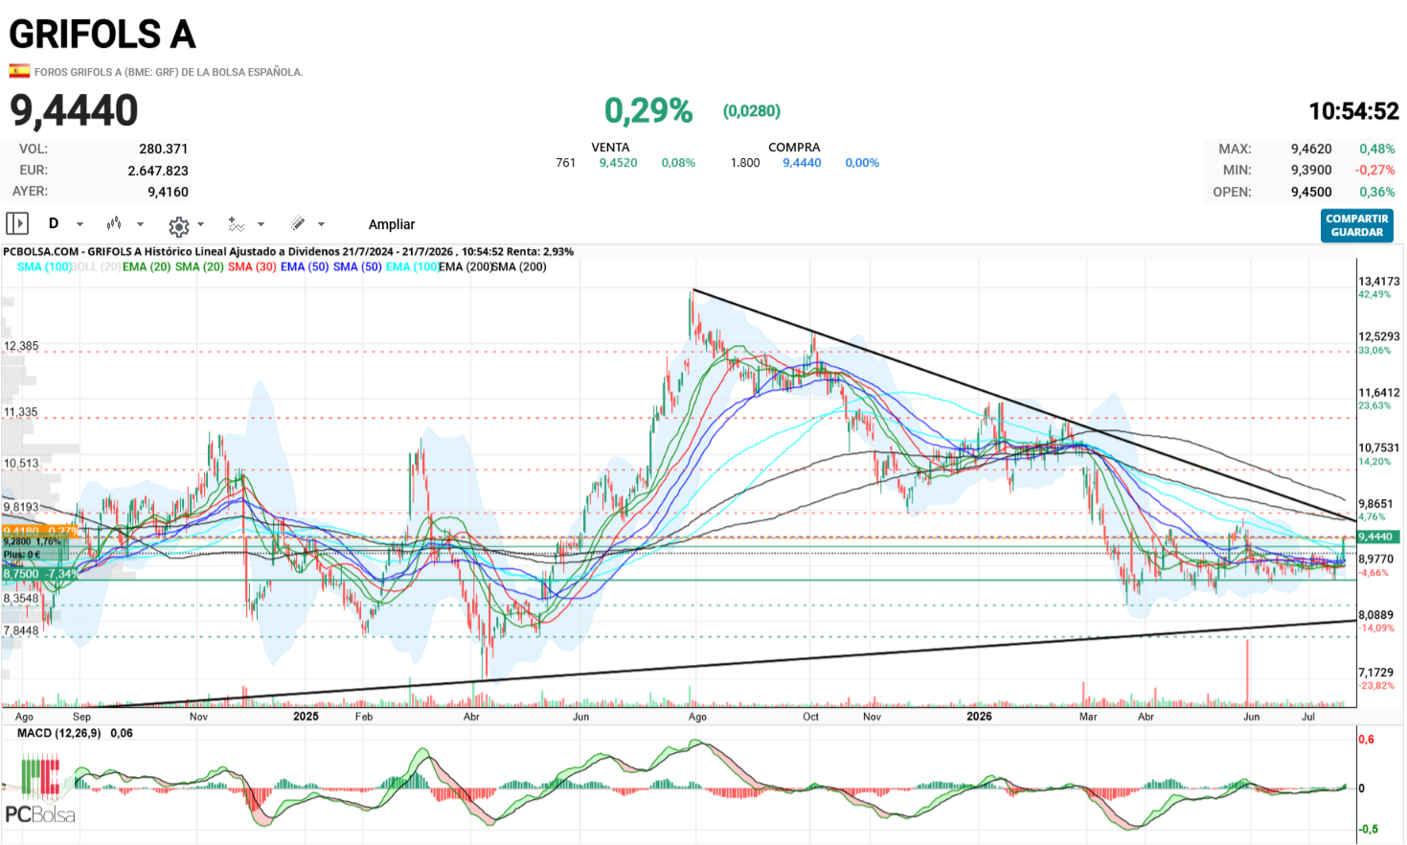Toggle the SMA (20) indicator label

pos(199,266)
